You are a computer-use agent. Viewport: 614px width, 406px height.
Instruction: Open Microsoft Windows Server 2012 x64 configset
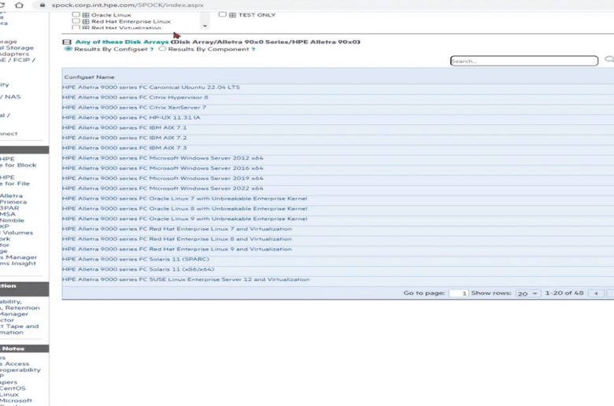tap(162, 158)
